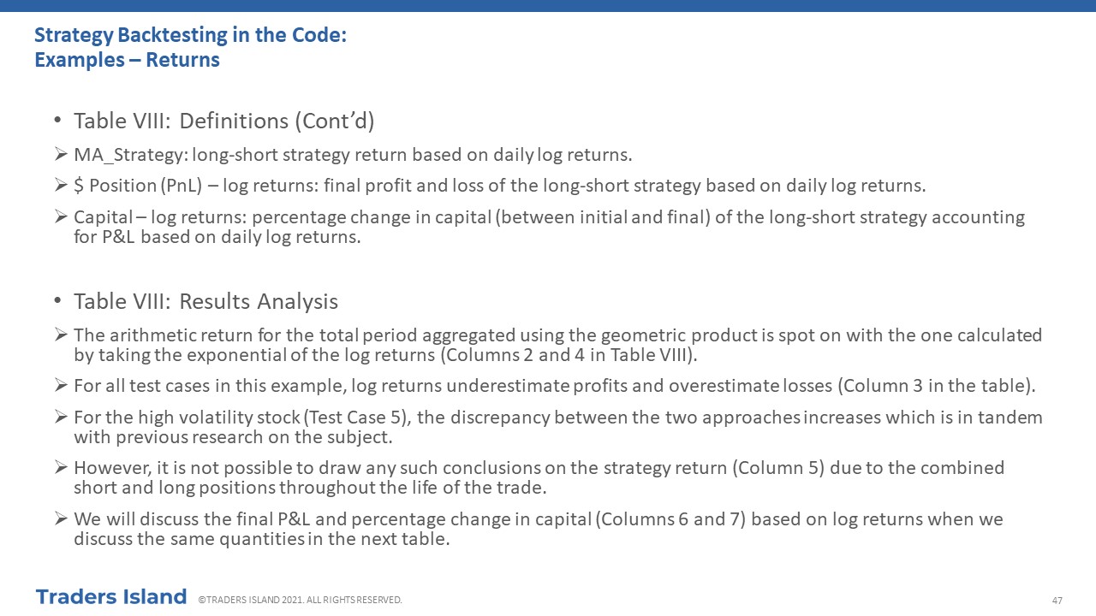Select the 'Examples – Returns' subtitle

pyautogui.click(x=127, y=60)
